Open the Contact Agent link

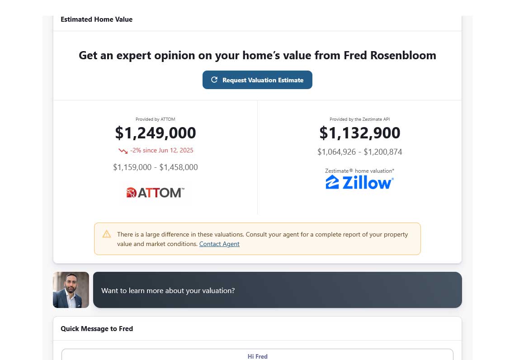click(x=219, y=244)
